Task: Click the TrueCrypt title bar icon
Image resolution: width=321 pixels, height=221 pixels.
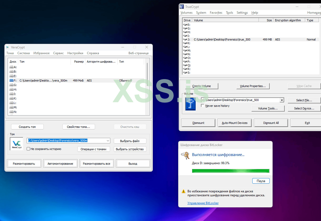Action: tap(182, 7)
